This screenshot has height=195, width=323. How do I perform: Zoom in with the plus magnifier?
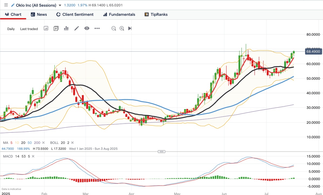pos(122,28)
